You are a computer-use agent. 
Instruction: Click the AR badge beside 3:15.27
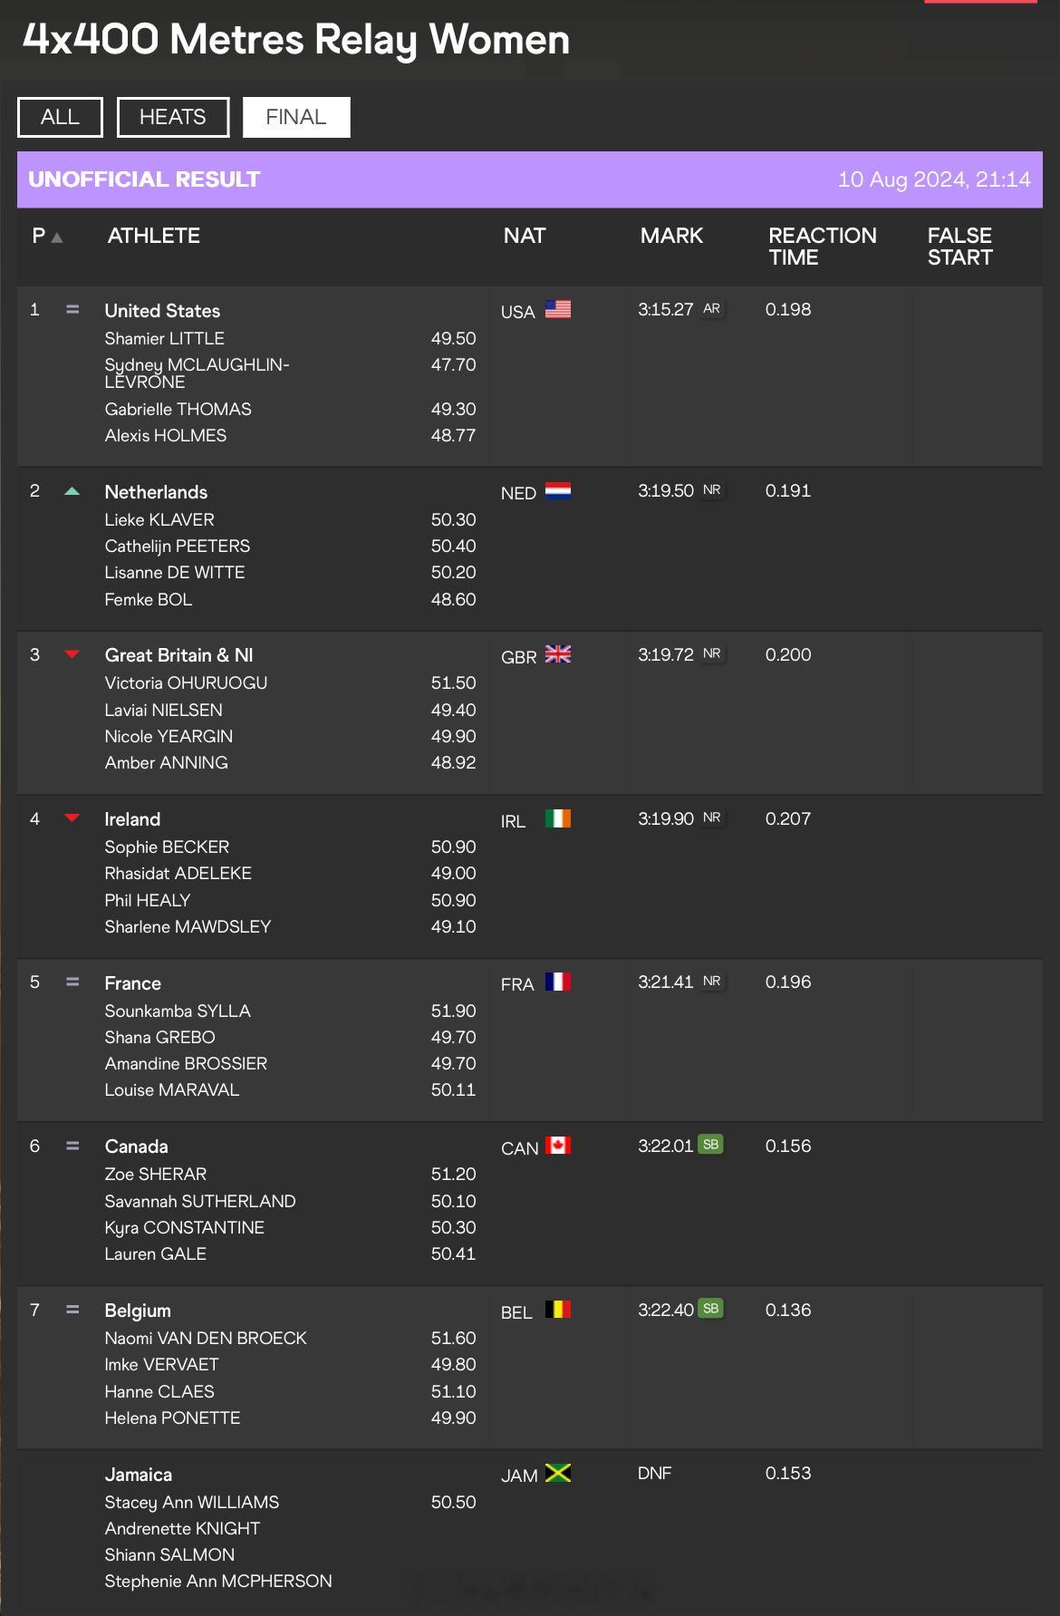point(712,309)
